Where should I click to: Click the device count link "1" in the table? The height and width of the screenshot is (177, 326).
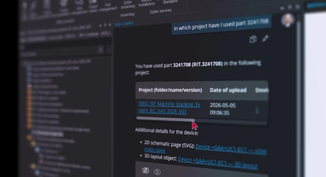click(257, 110)
